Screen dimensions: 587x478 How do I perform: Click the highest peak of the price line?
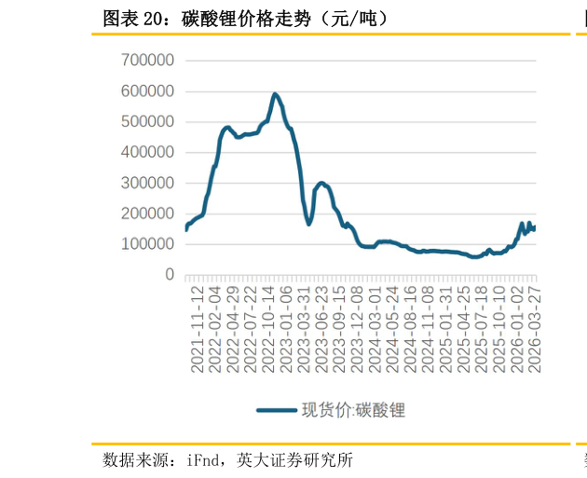(x=275, y=94)
